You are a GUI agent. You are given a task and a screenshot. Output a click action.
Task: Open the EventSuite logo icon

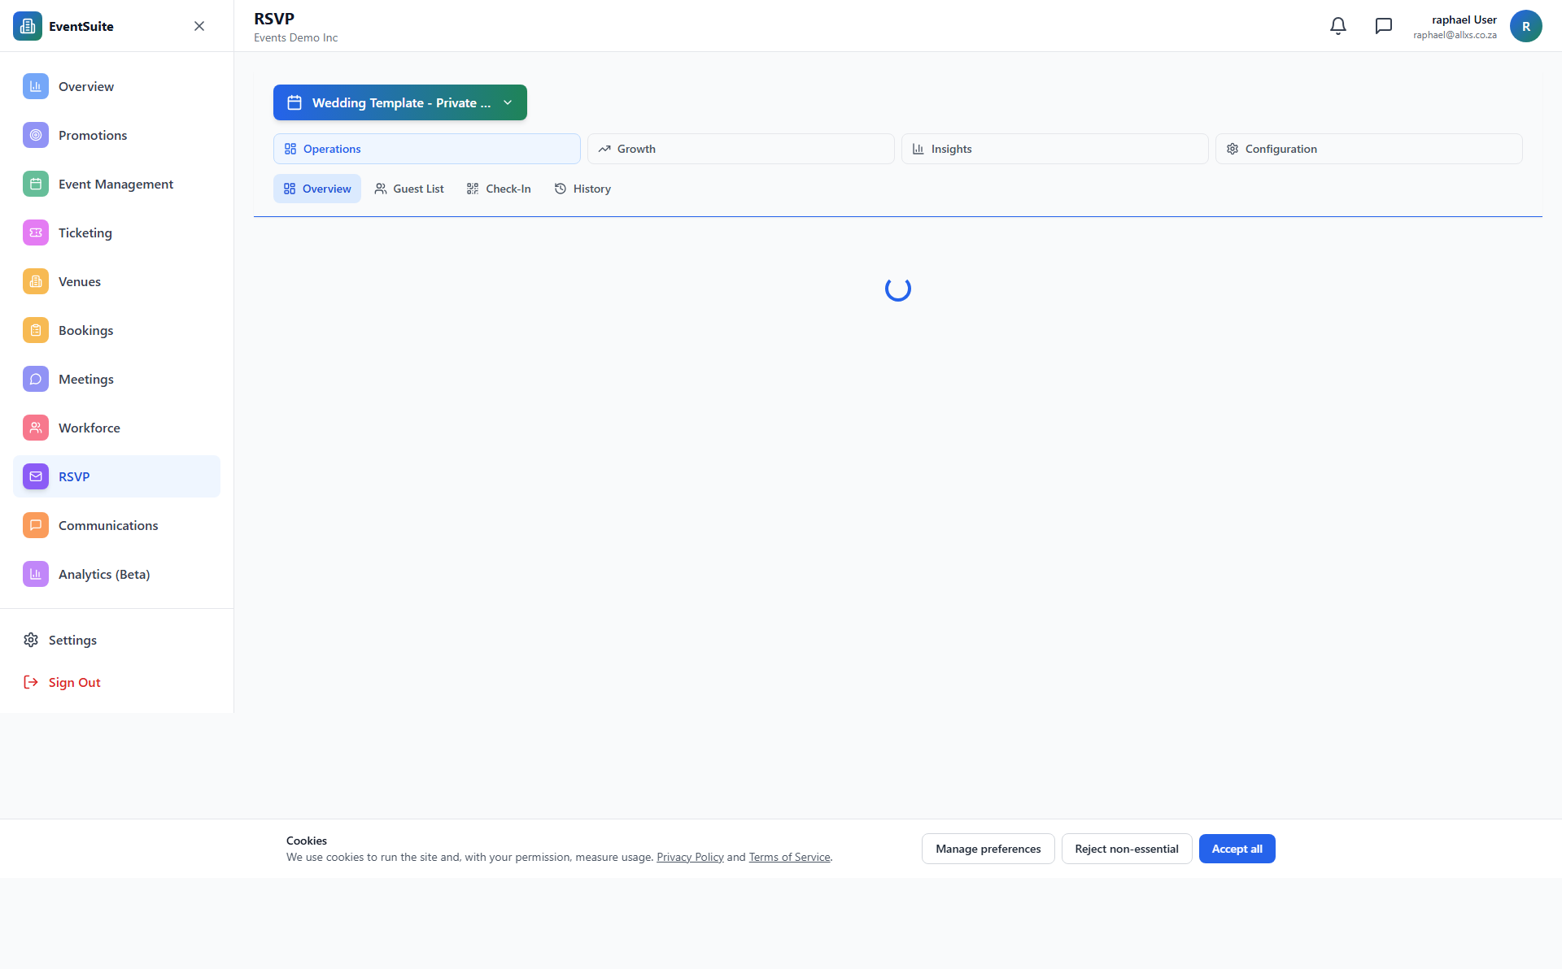pyautogui.click(x=27, y=26)
